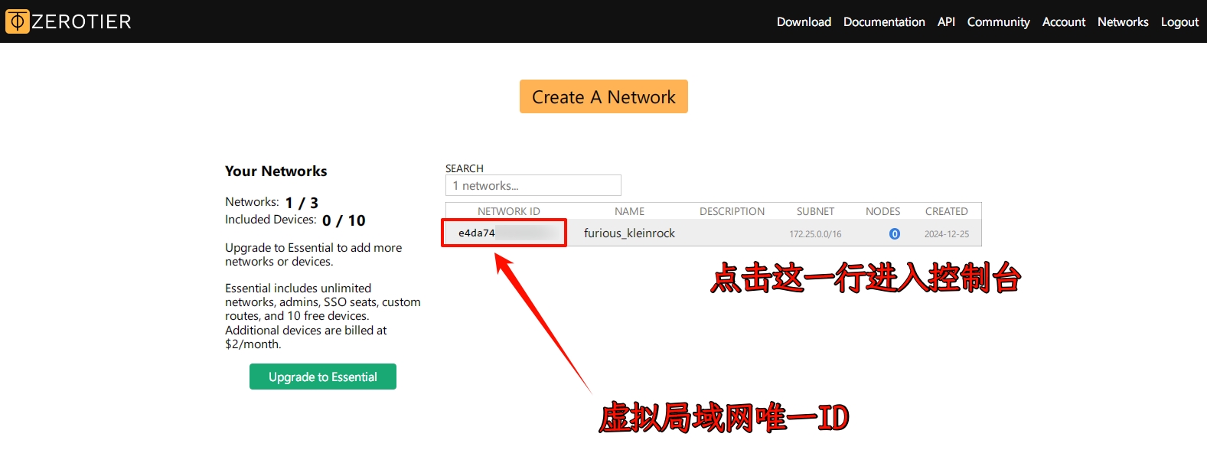Click the nodes count badge showing 0
The height and width of the screenshot is (463, 1207).
895,234
